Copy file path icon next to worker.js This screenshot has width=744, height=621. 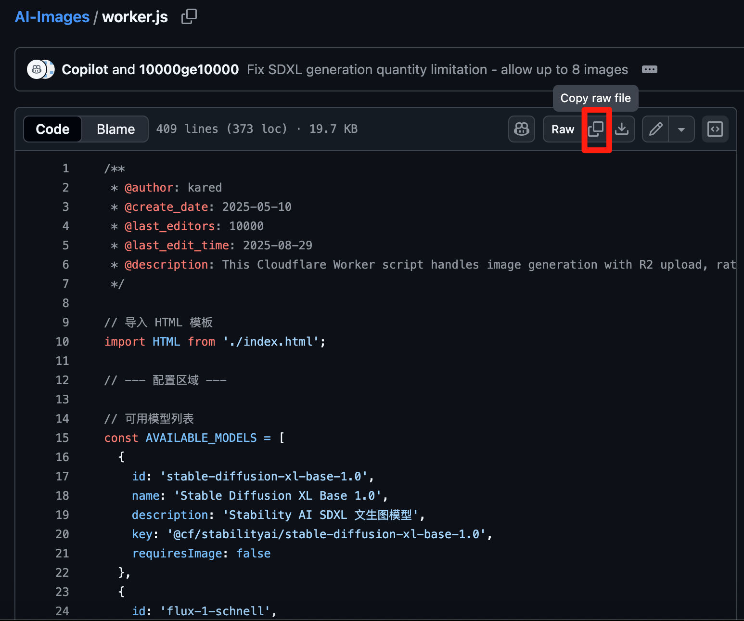[189, 17]
